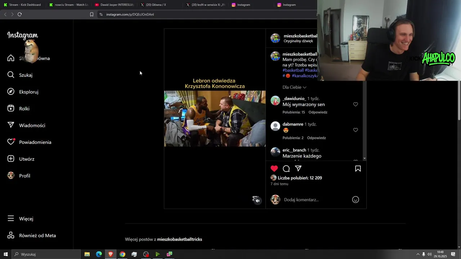The width and height of the screenshot is (461, 259).
Task: Open Eksploruj compass icon
Action: coord(11,92)
